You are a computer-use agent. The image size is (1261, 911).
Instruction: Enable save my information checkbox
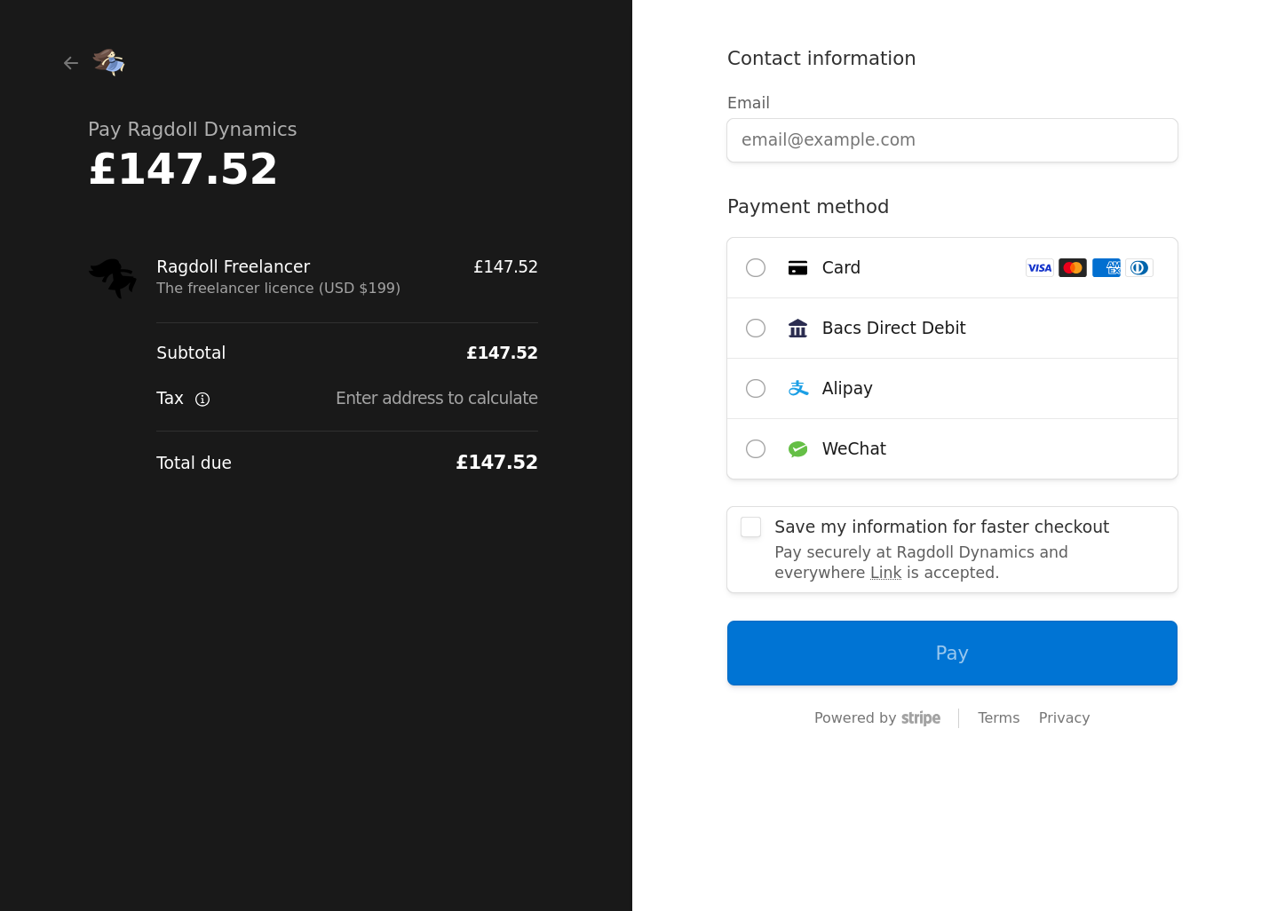pyautogui.click(x=751, y=527)
